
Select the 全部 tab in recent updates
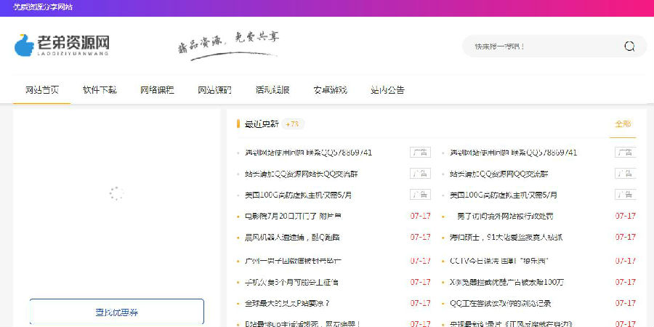[623, 124]
